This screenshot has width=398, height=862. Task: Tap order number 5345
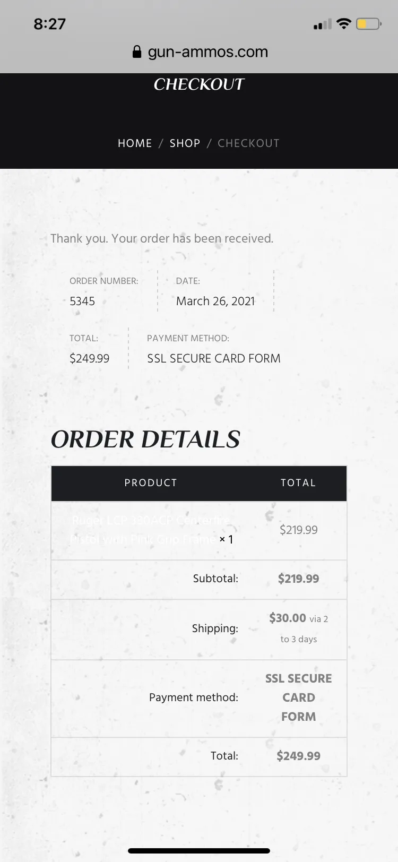[82, 301]
